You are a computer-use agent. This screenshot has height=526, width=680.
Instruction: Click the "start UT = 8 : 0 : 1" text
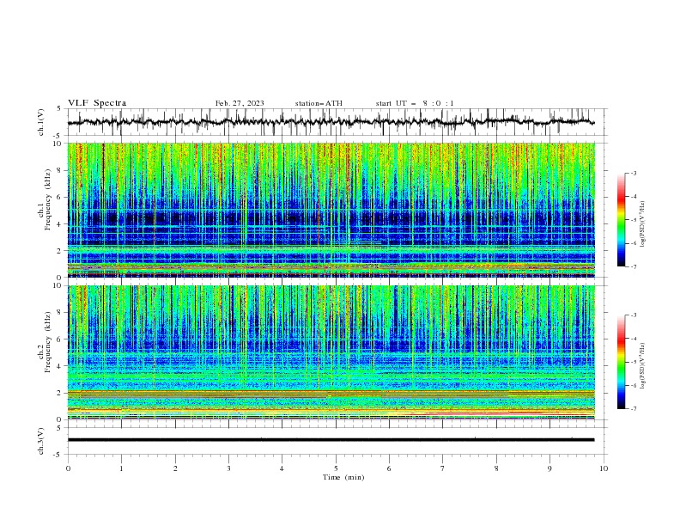tap(415, 103)
